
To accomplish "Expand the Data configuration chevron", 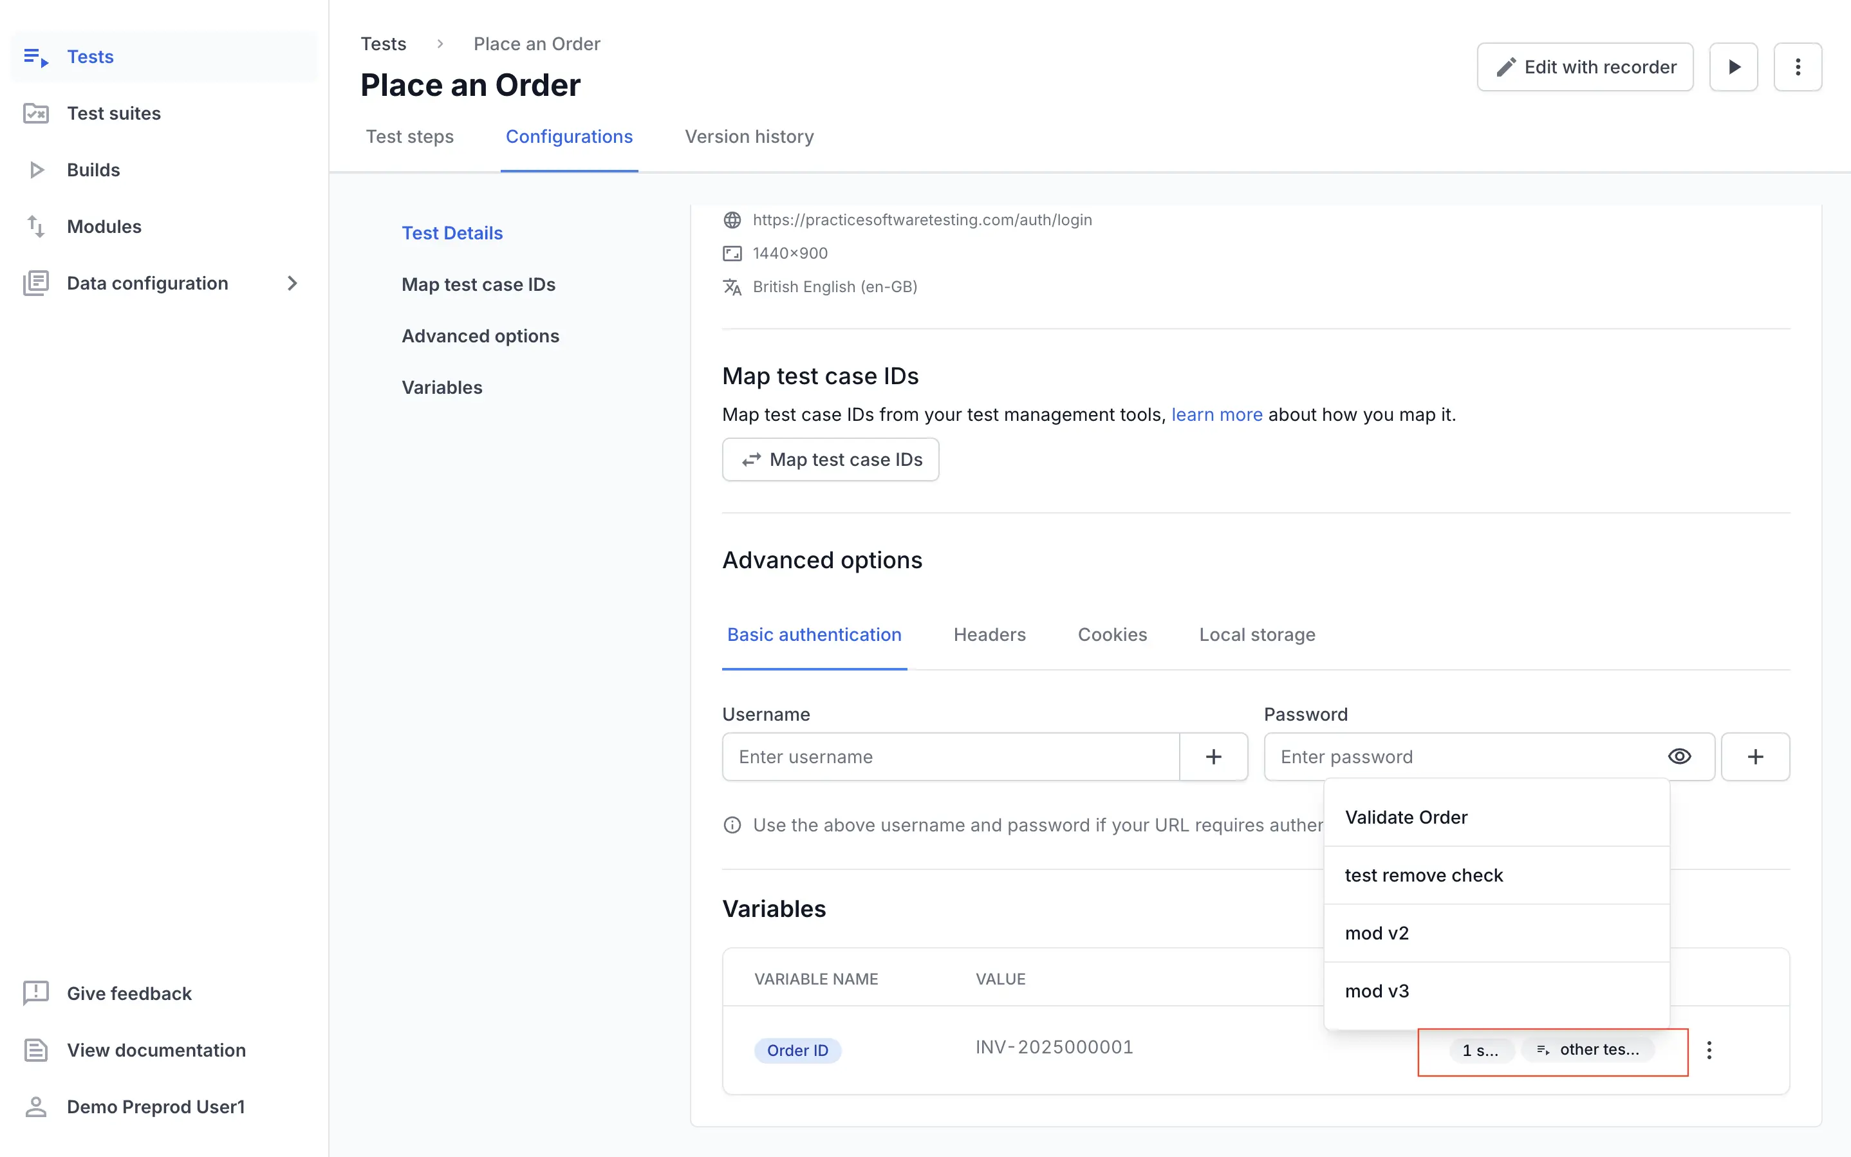I will (292, 283).
